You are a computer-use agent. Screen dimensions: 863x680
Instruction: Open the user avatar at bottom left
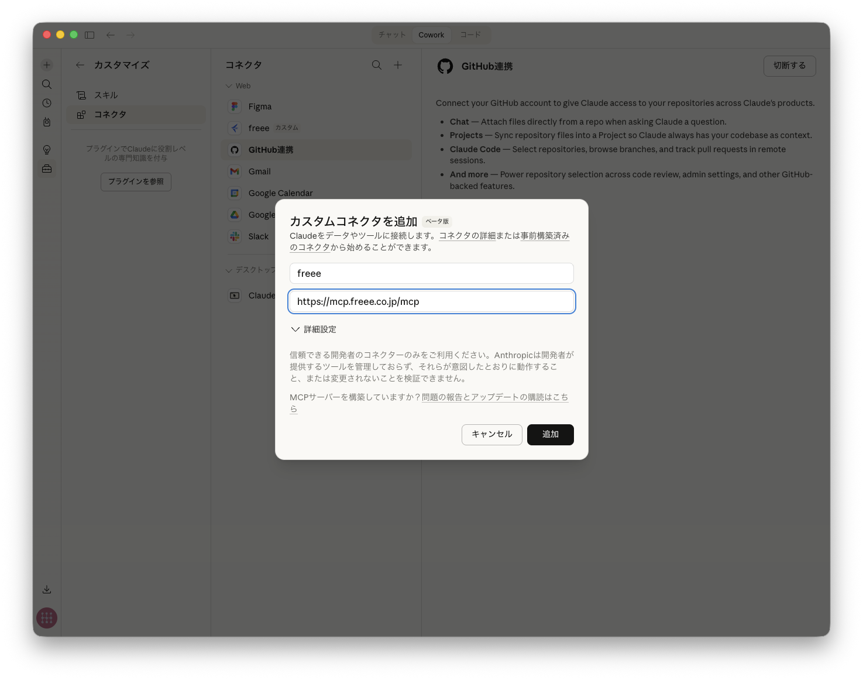47,617
